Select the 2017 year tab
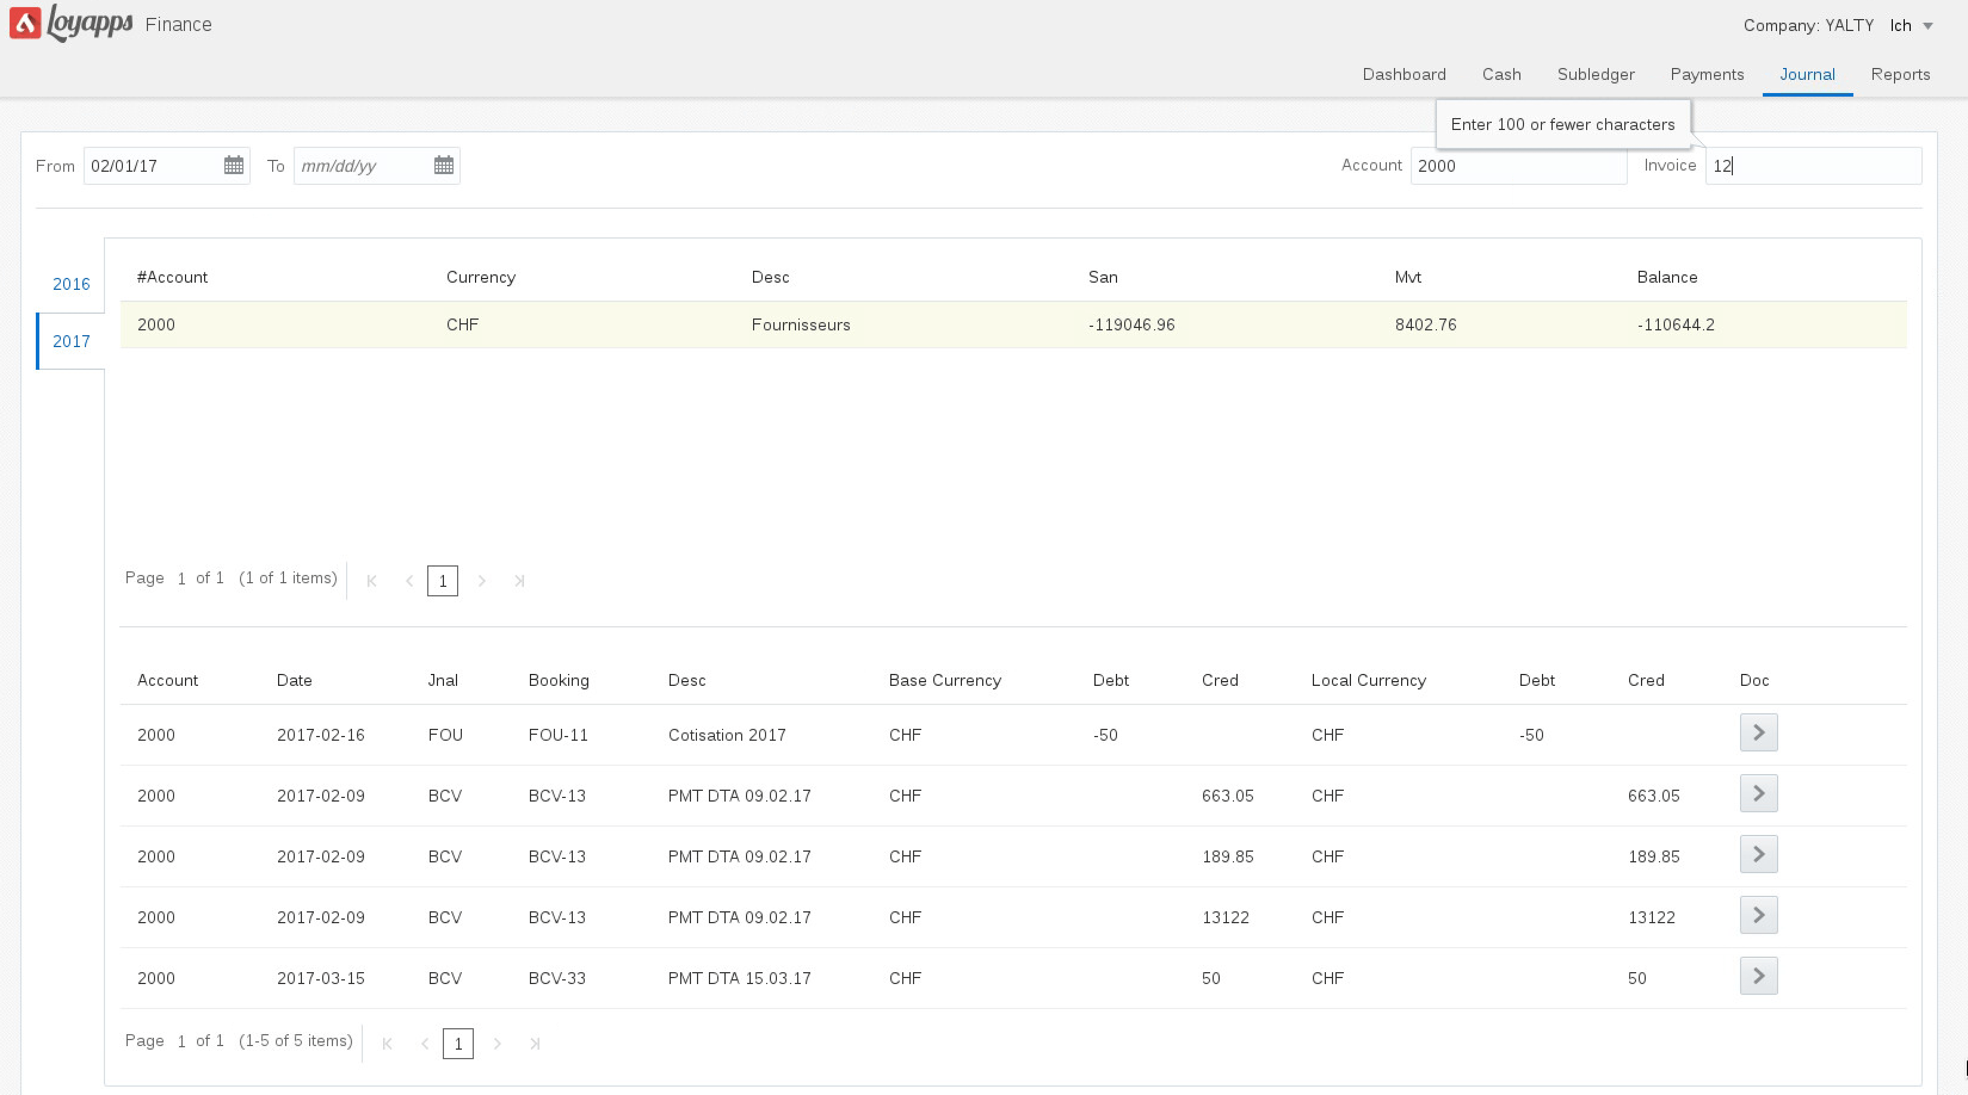 click(x=71, y=341)
